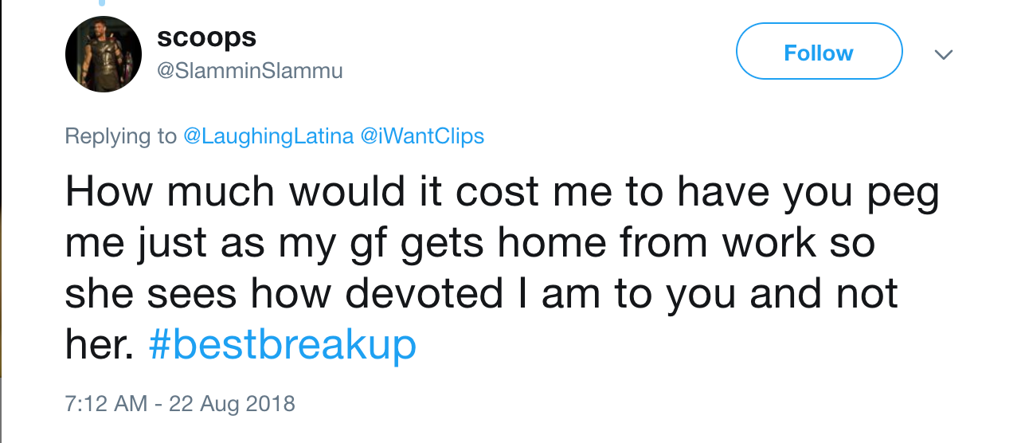Screen dimensions: 1021x443
Task: Open the @iWantClips mention link
Action: (x=422, y=136)
